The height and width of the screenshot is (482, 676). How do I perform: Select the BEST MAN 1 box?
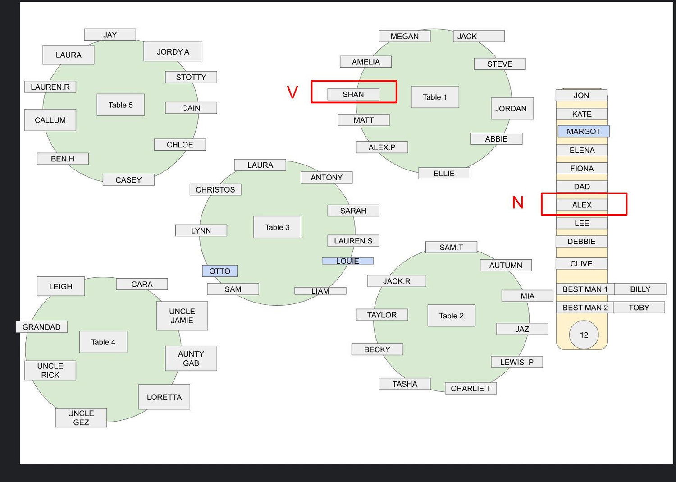[x=585, y=289]
